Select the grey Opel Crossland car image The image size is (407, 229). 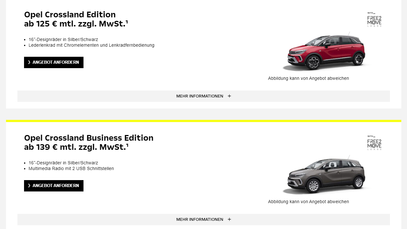point(326,175)
